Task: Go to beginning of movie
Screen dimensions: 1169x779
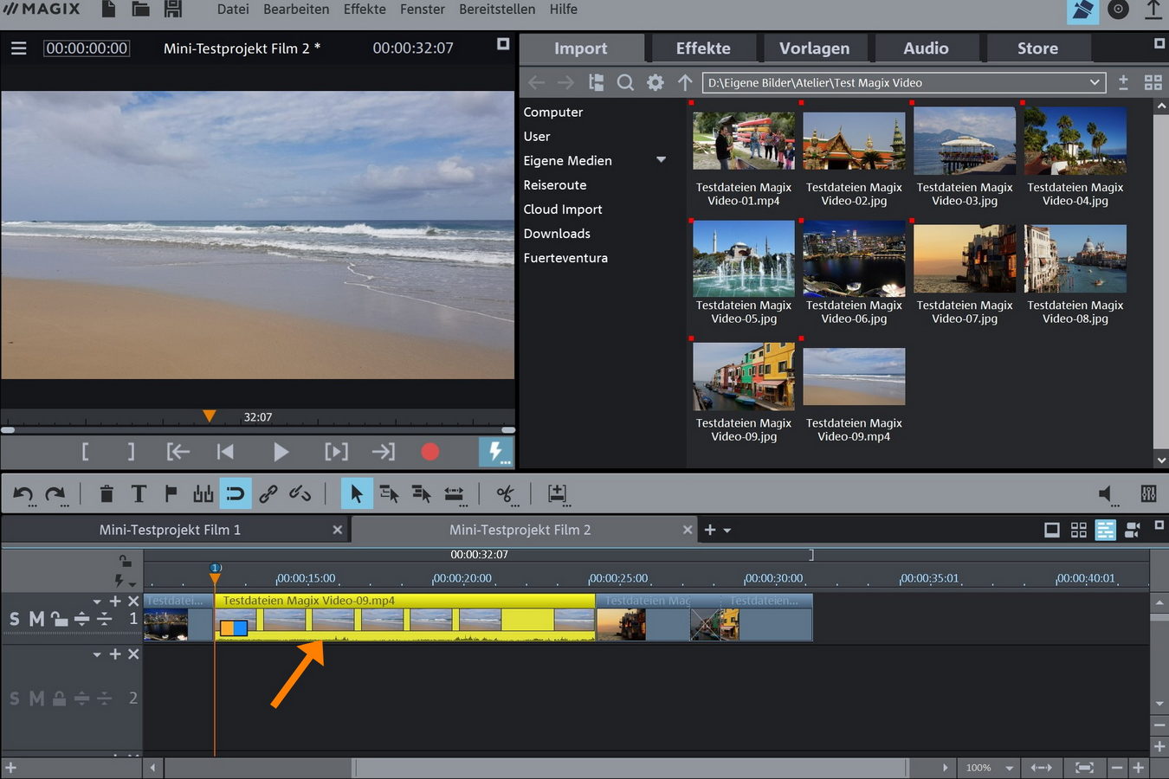Action: point(225,451)
